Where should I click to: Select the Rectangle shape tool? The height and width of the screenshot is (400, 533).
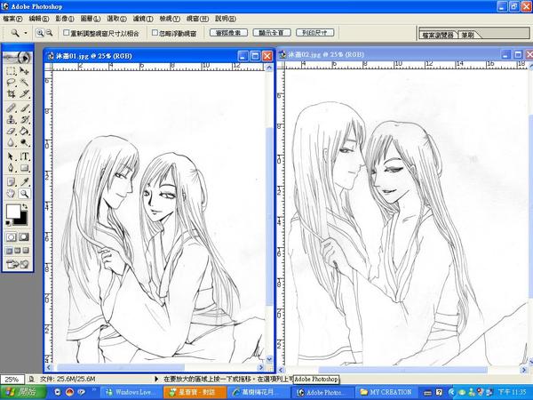pos(24,168)
